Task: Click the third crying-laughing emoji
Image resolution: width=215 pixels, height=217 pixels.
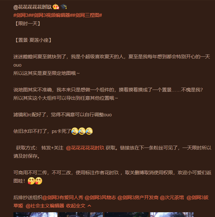Action: (x=89, y=131)
